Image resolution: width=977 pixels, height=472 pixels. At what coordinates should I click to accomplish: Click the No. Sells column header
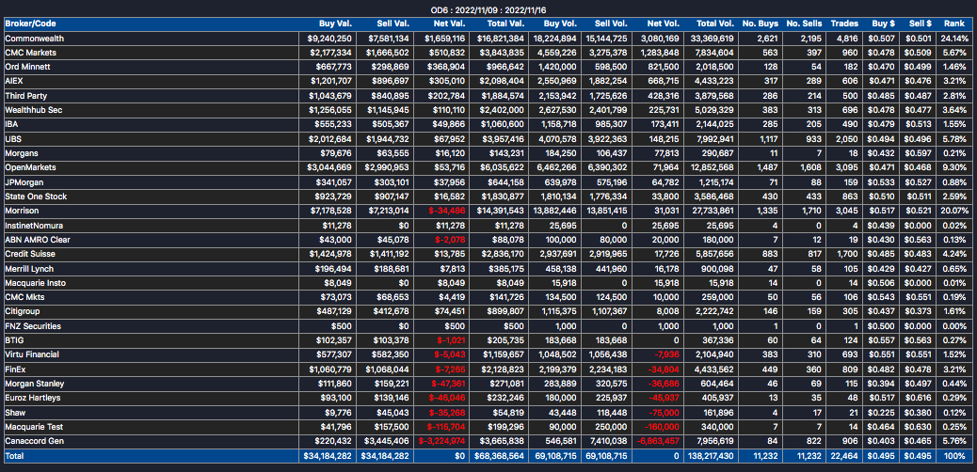click(x=805, y=24)
